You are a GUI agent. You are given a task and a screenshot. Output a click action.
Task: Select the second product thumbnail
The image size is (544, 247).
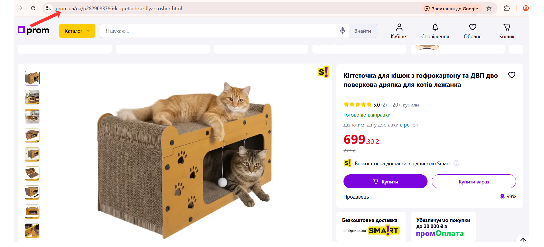tap(32, 97)
